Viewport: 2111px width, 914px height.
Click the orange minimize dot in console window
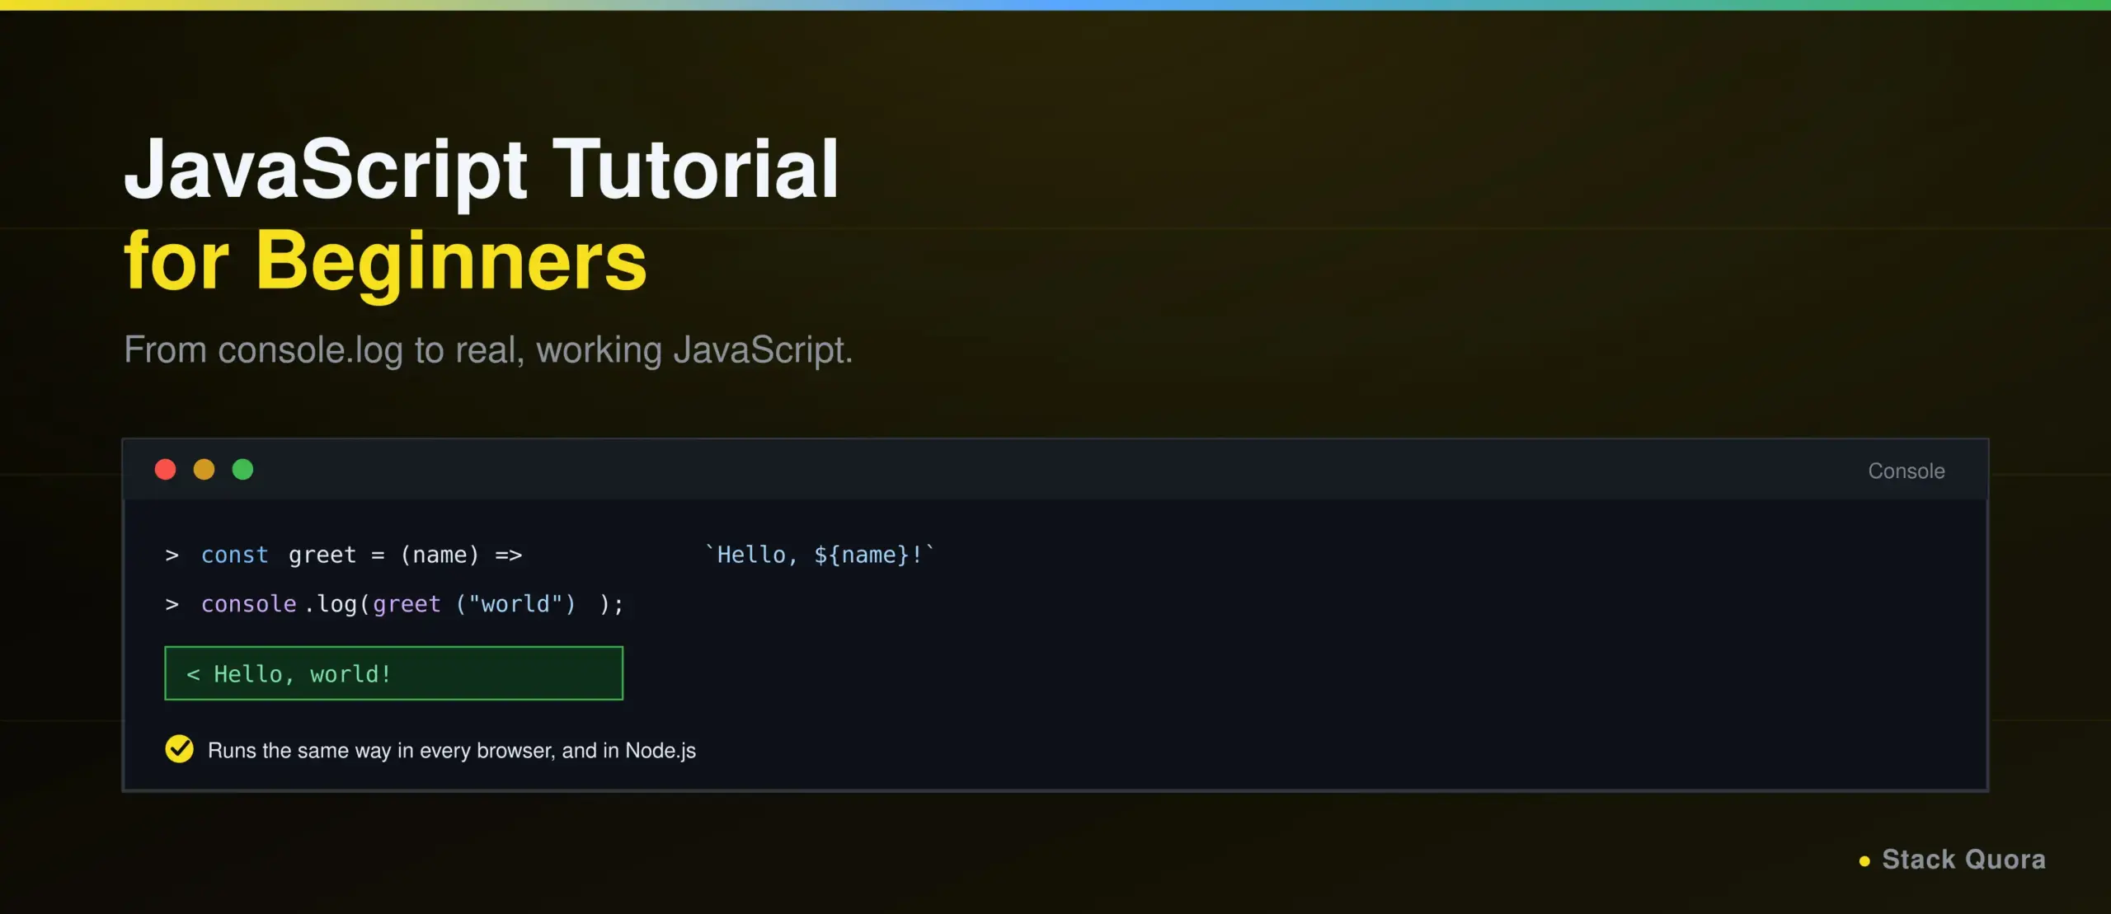pos(204,470)
